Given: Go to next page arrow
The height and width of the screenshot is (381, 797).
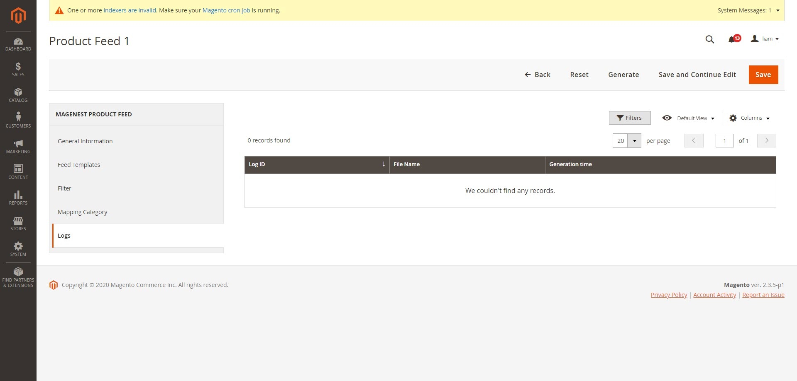Looking at the screenshot, I should click(x=766, y=141).
